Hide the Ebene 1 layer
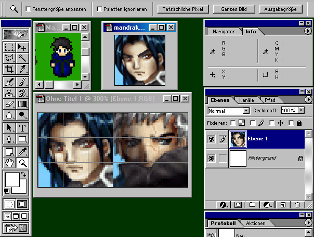 211,139
